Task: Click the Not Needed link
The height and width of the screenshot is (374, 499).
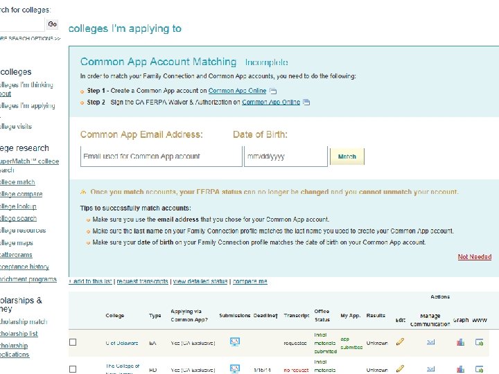Action: click(x=475, y=257)
